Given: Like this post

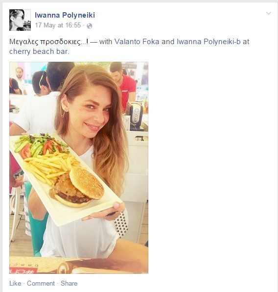Looking at the screenshot, I should click(15, 283).
